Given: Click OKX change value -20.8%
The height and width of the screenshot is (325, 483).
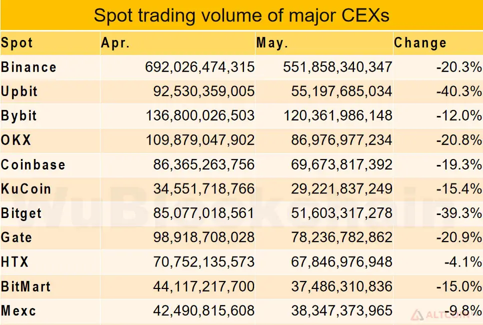Looking at the screenshot, I should point(459,140).
